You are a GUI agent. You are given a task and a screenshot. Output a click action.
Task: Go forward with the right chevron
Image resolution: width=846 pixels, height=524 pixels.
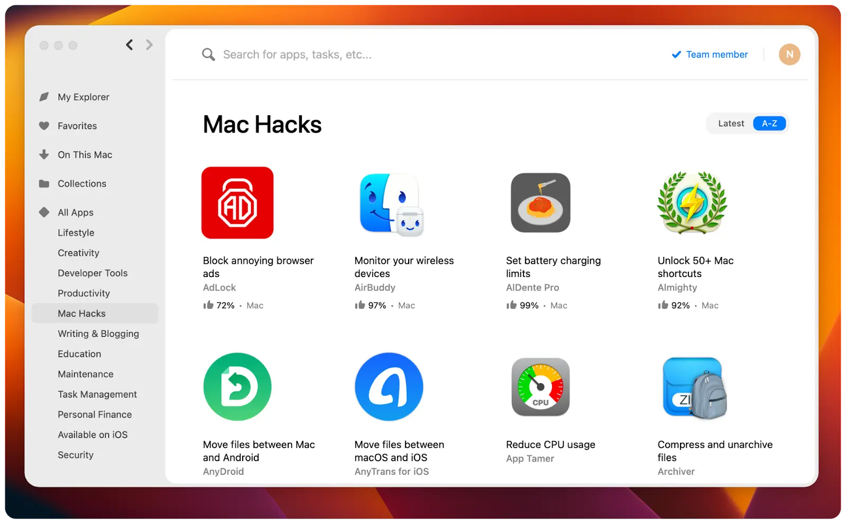click(149, 45)
